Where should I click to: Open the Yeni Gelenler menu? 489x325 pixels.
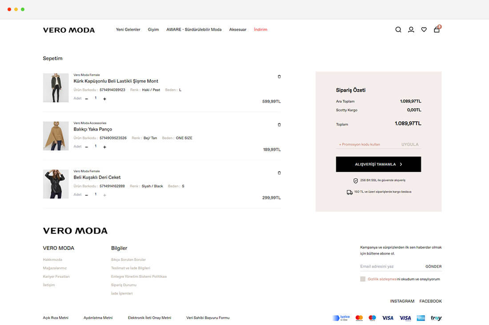click(x=128, y=30)
